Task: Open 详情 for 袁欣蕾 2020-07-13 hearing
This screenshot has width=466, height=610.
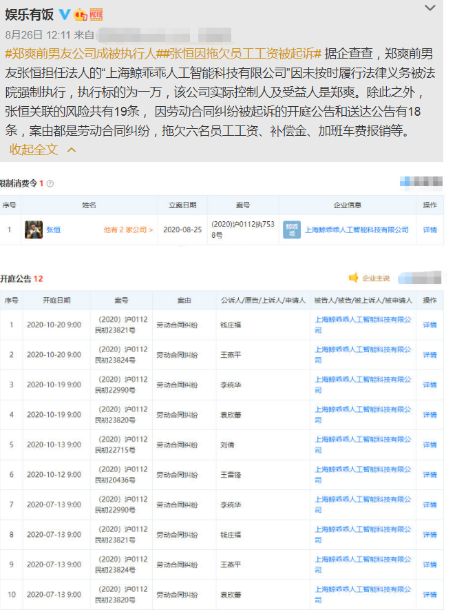Action: [430, 594]
